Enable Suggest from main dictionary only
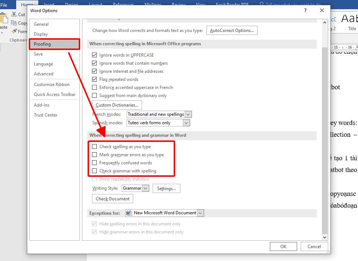Screen dimensions: 358x261 (x=94, y=95)
